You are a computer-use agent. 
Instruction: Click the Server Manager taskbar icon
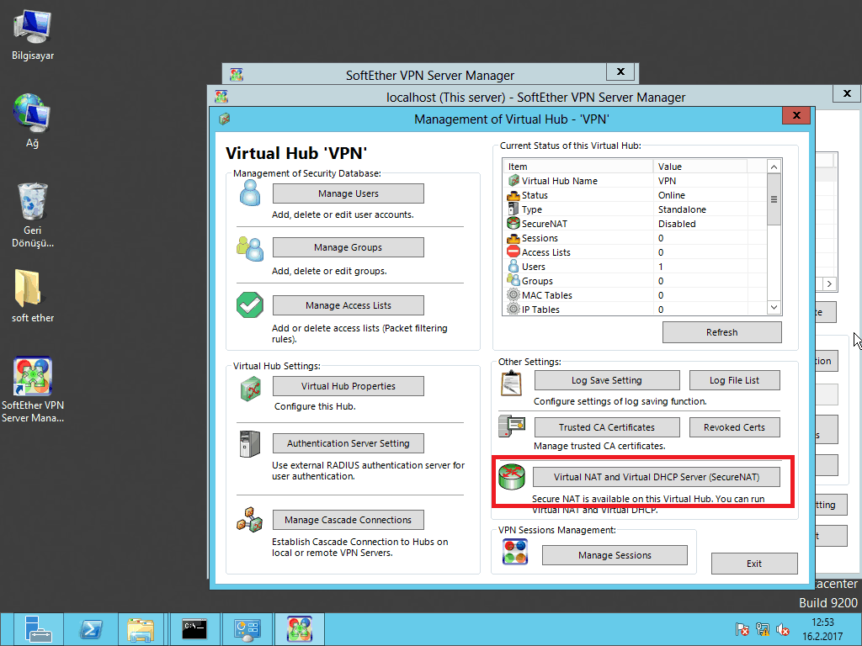38,629
